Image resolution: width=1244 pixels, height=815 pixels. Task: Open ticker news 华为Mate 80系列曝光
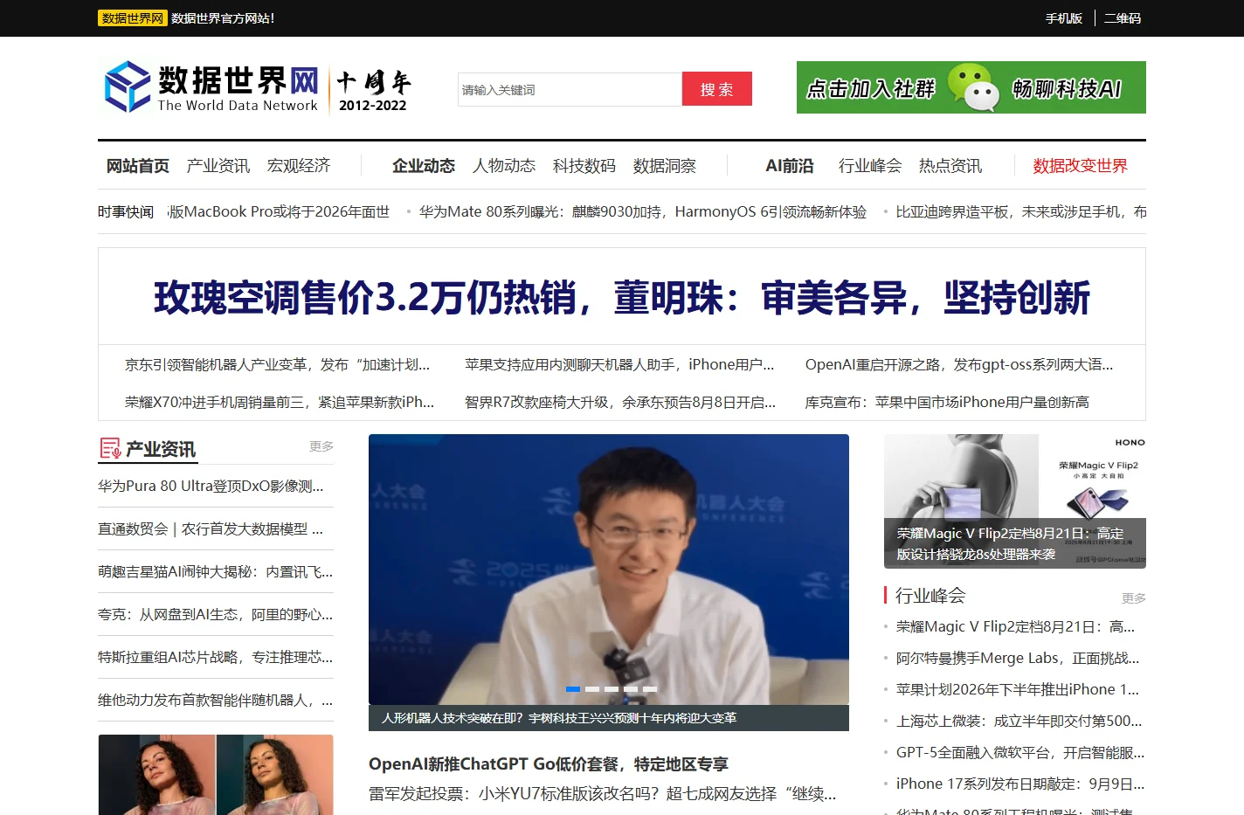(x=643, y=211)
